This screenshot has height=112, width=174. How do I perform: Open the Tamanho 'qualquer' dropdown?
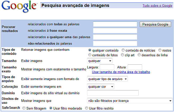100,61
